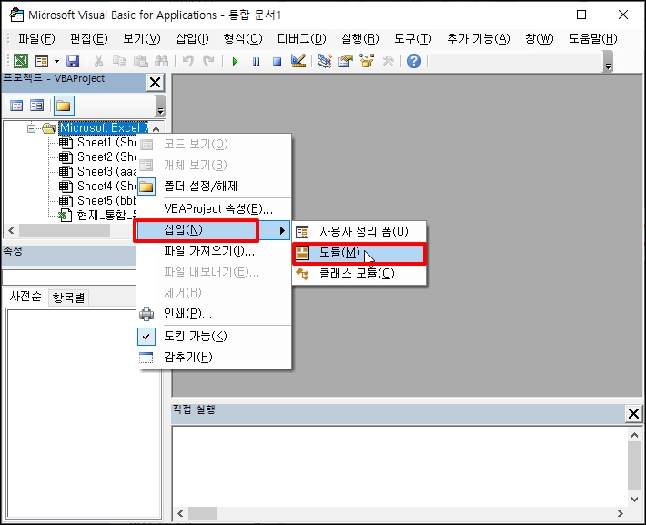646x525 pixels.
Task: Open VBA Help question mark icon
Action: (414, 61)
